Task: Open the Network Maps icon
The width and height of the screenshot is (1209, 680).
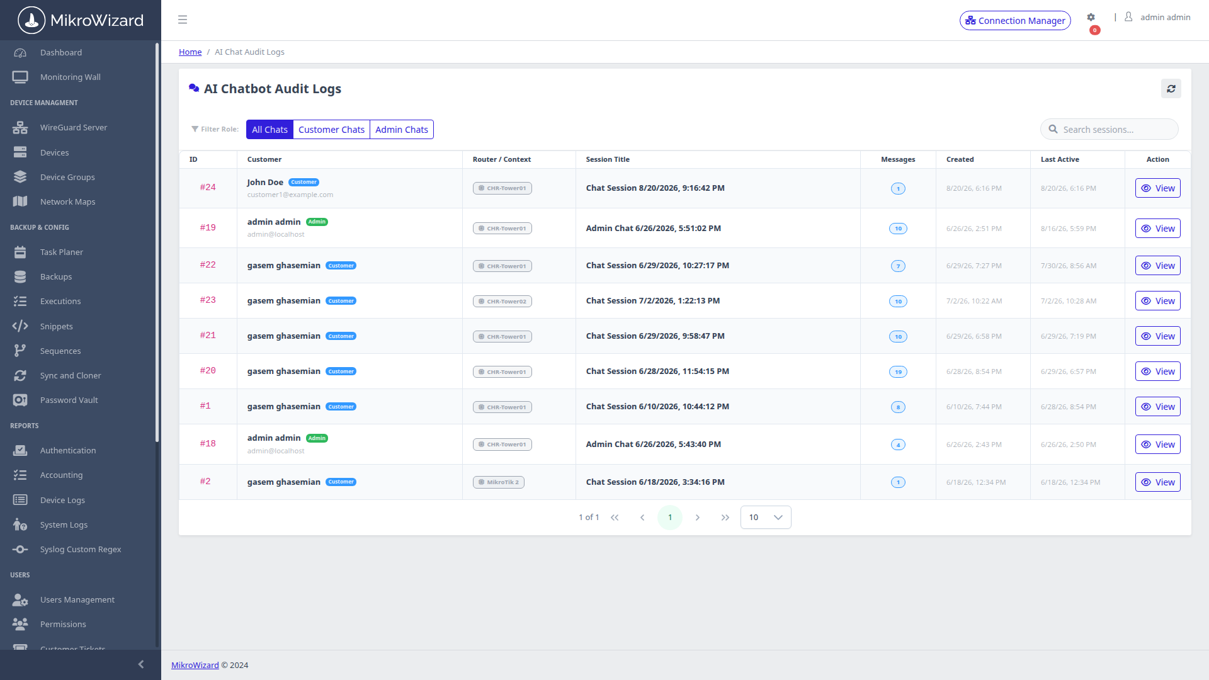Action: pyautogui.click(x=20, y=201)
